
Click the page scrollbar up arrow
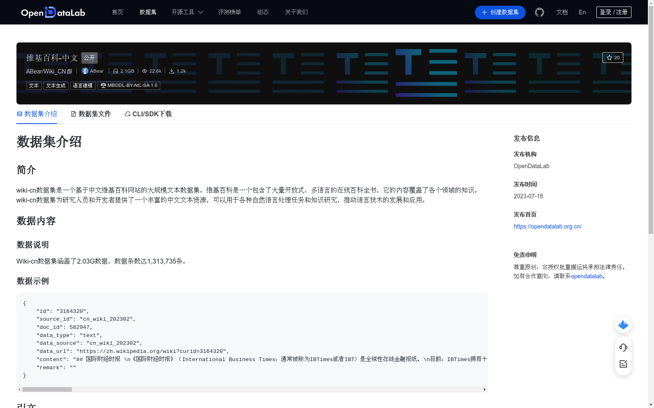(651, 3)
